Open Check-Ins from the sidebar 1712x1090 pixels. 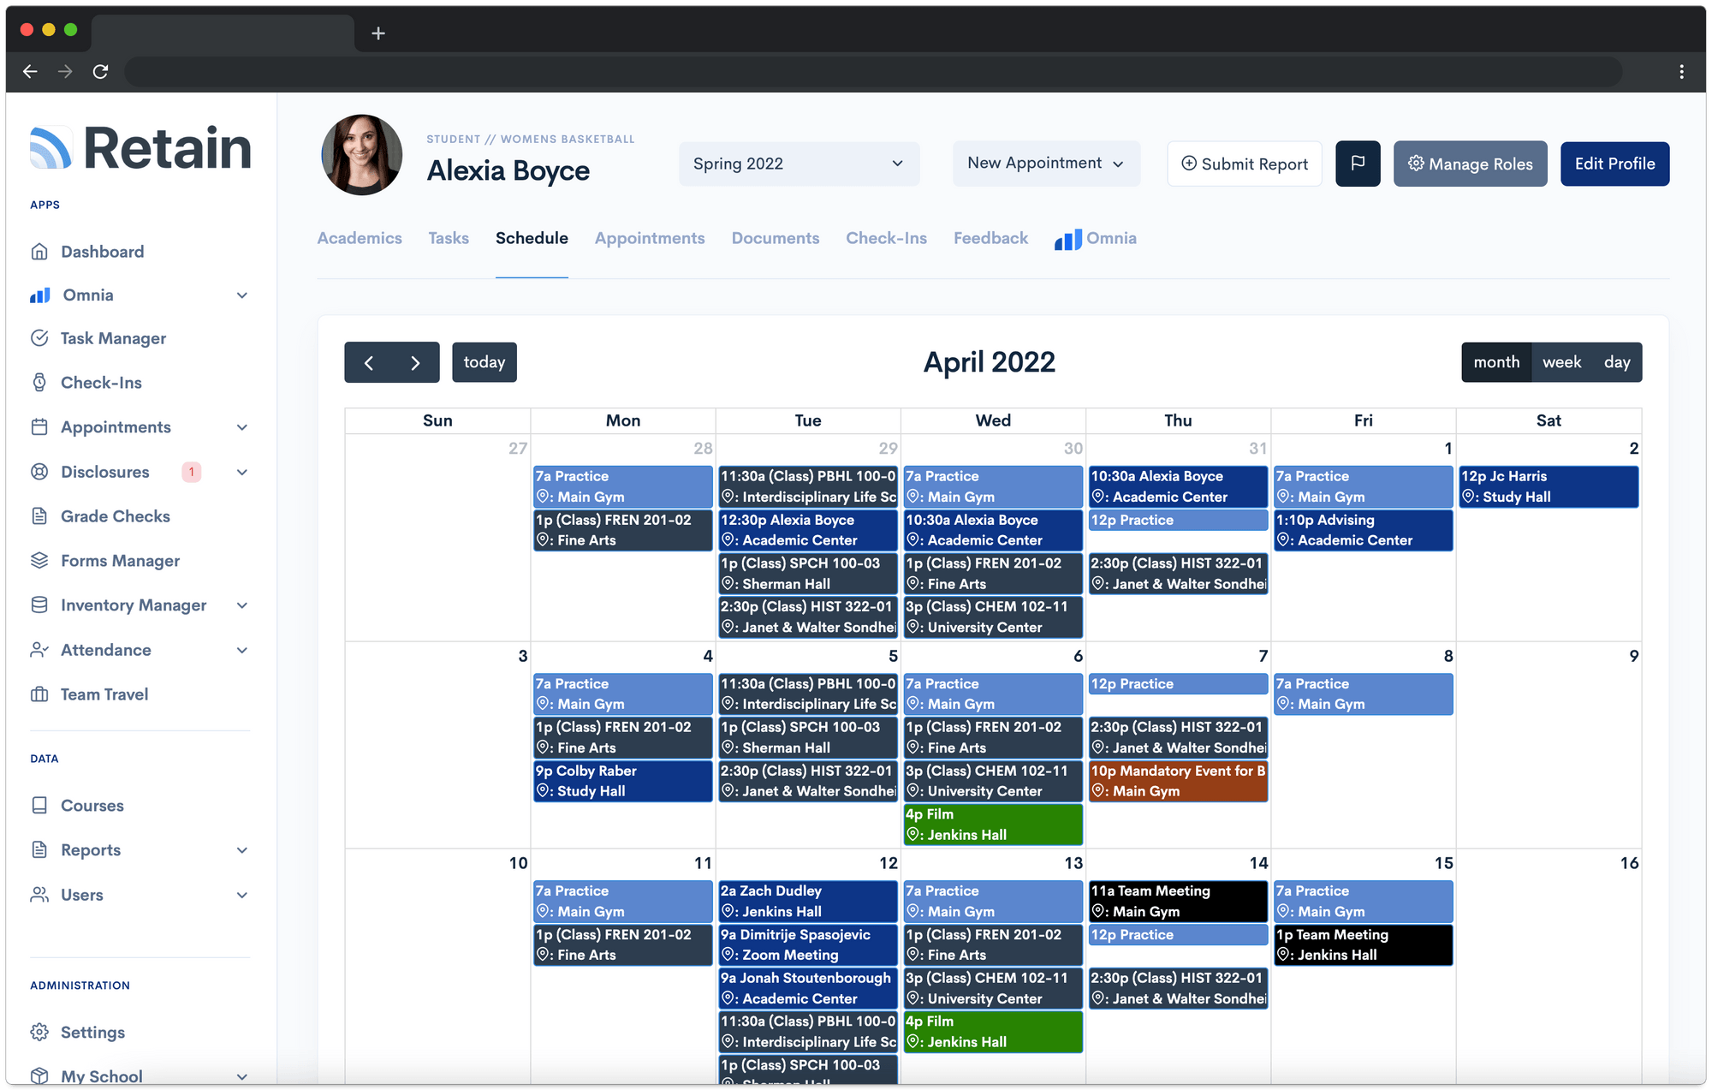tap(100, 382)
